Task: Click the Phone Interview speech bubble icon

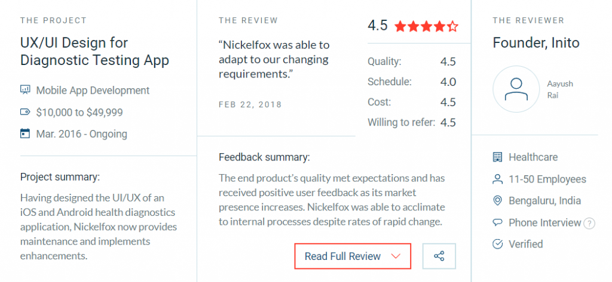Action: (497, 222)
